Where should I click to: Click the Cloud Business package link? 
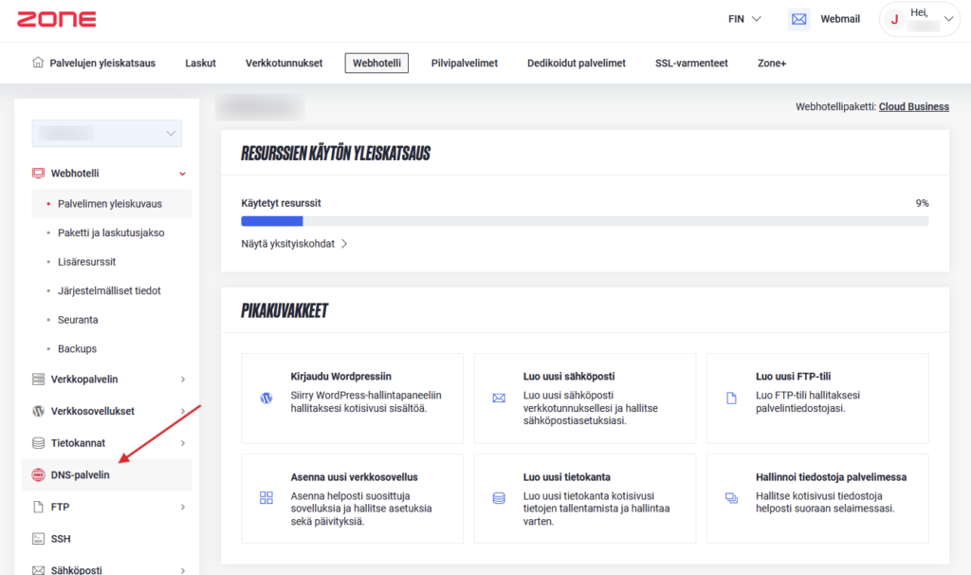(x=913, y=106)
